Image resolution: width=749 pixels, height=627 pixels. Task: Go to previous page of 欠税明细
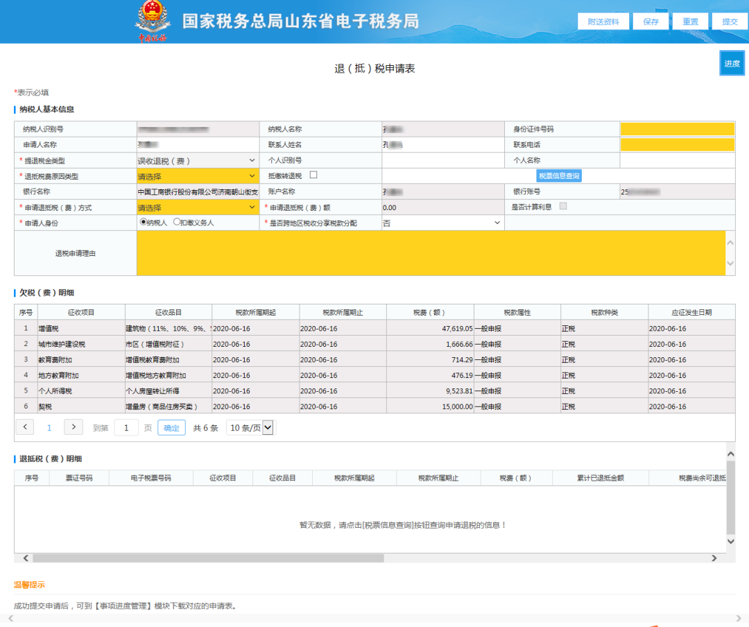pyautogui.click(x=25, y=427)
